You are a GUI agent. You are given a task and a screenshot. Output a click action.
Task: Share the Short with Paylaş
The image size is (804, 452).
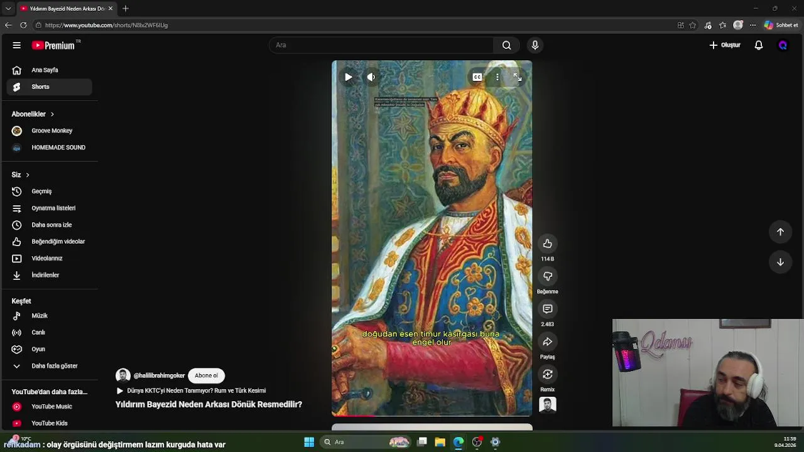[548, 342]
